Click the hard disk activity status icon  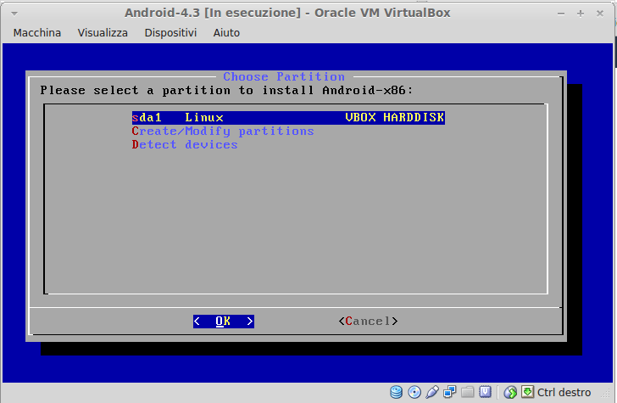(x=397, y=392)
